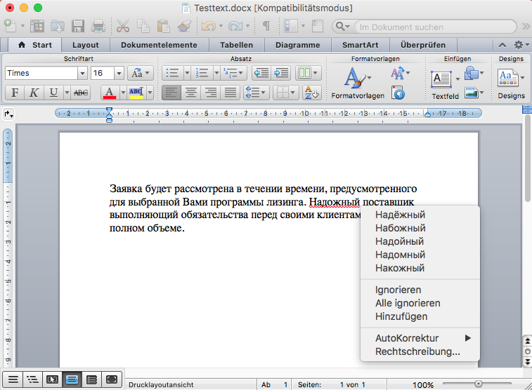Screen dimensions: 532x390
Task: Click the strikethrough ABC icon
Action: (82, 93)
